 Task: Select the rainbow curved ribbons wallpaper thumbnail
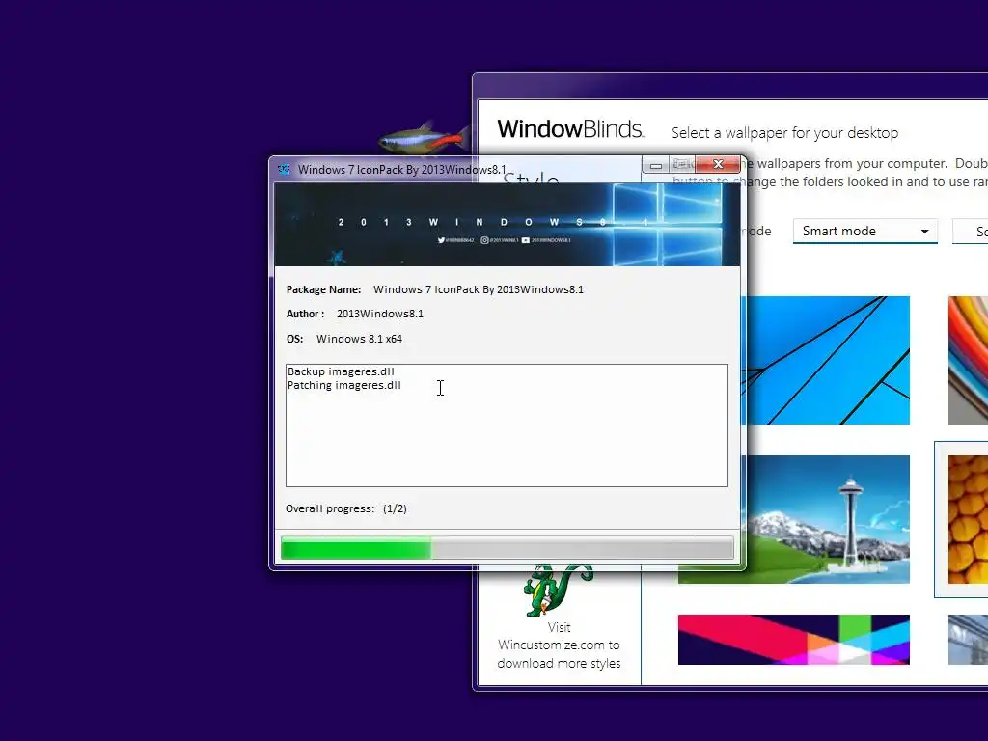pyautogui.click(x=968, y=360)
